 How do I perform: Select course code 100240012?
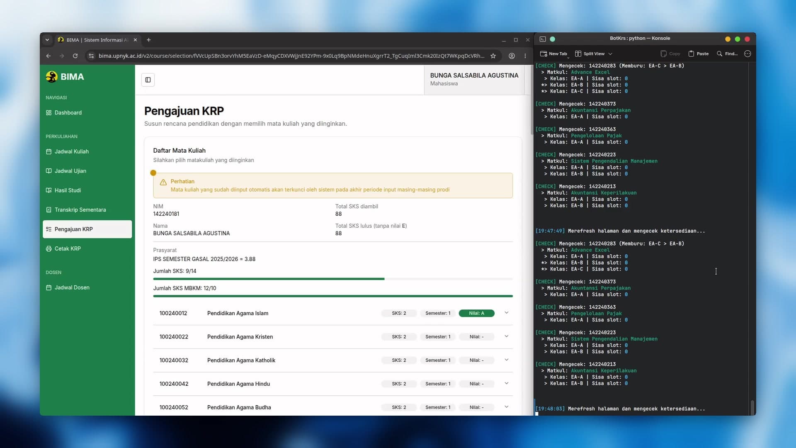click(x=173, y=313)
